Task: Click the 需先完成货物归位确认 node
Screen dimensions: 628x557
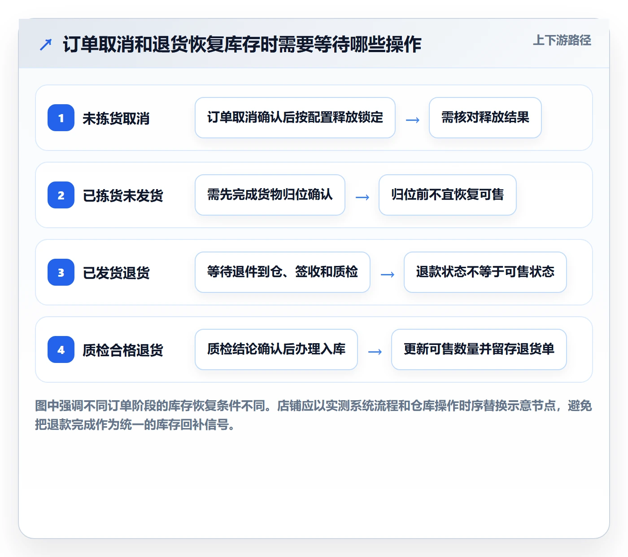Action: point(270,195)
